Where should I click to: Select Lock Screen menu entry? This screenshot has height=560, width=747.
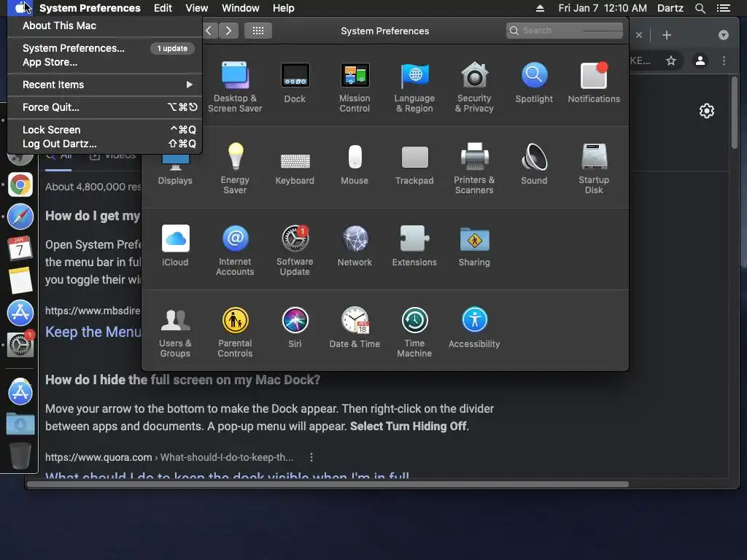[x=105, y=130]
